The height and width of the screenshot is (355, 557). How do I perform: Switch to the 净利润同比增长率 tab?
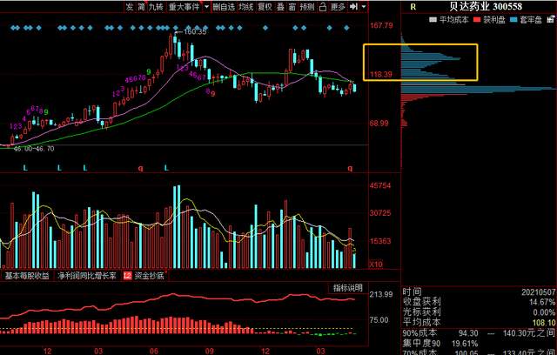[87, 276]
